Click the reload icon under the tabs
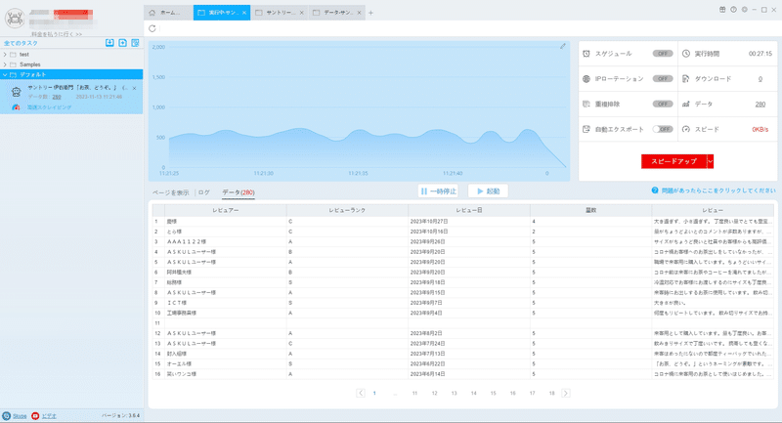 click(152, 28)
